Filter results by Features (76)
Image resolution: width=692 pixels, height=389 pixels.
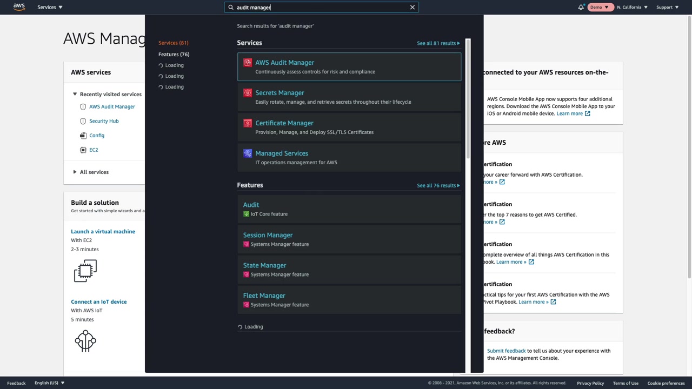174,54
